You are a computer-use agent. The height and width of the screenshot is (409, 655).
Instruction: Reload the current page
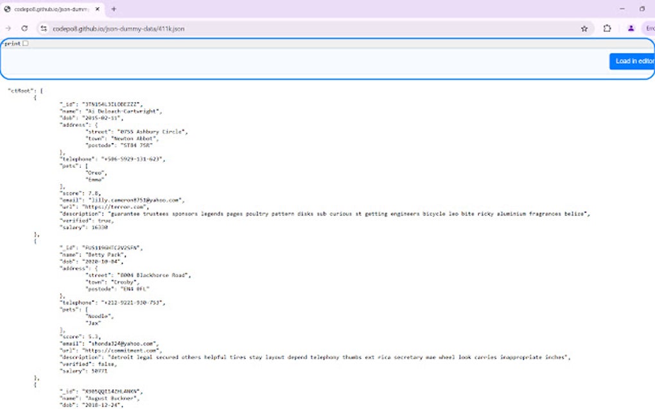coord(24,29)
